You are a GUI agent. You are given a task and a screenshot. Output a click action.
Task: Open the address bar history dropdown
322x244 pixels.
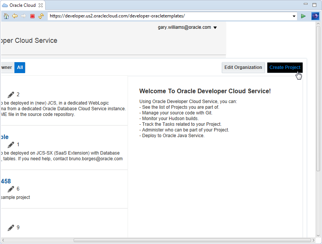pos(294,16)
